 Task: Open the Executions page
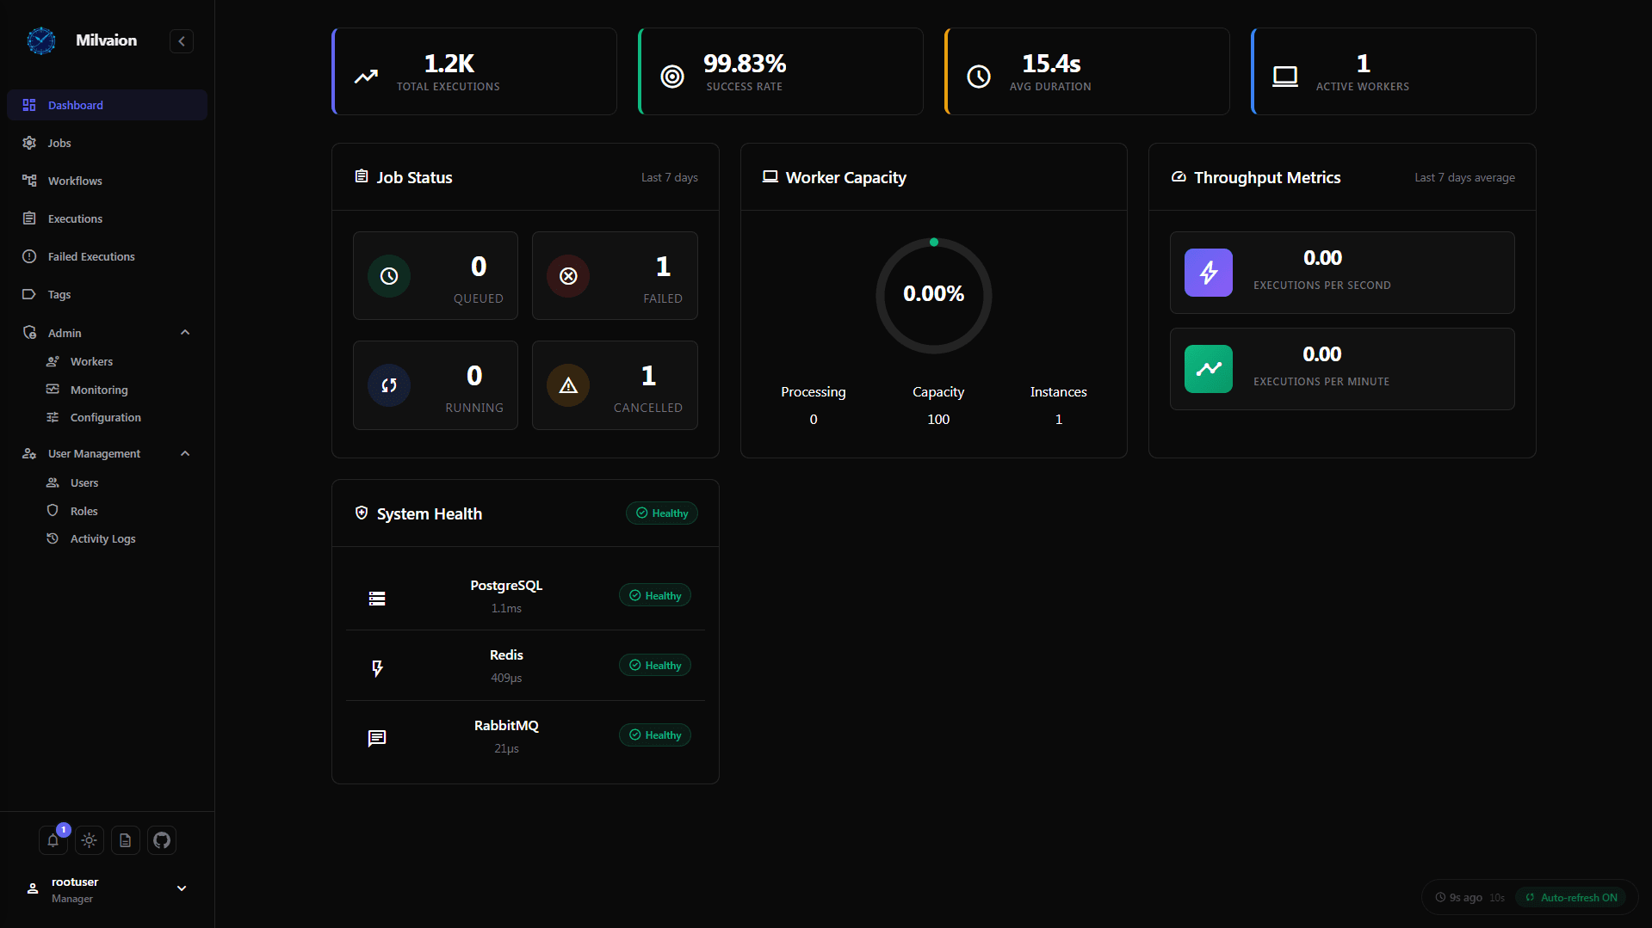(74, 218)
